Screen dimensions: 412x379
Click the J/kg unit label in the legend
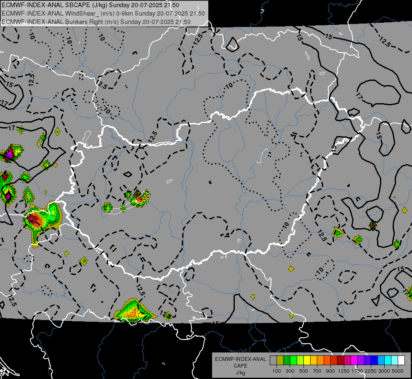240,373
